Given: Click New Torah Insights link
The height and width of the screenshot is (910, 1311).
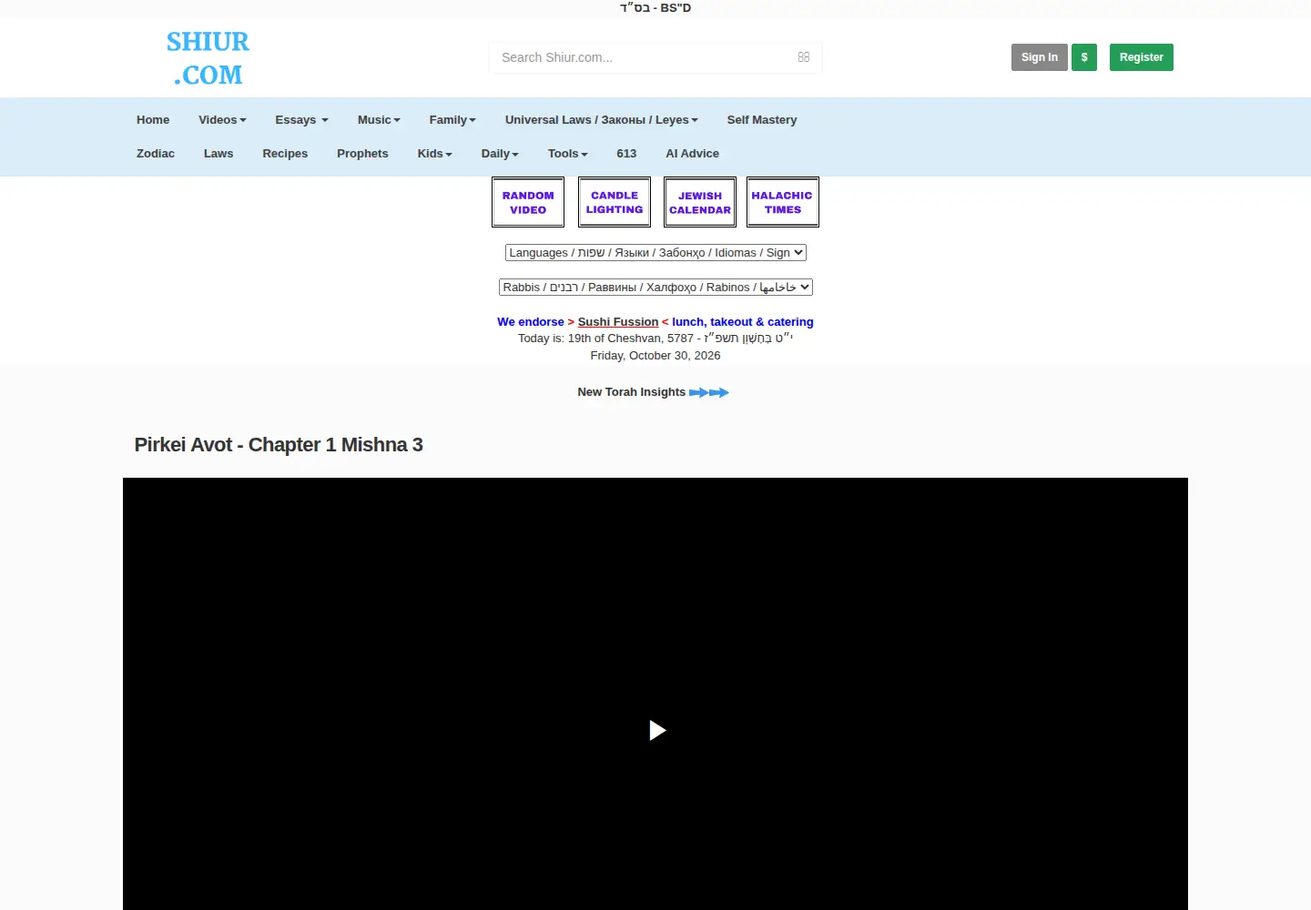Looking at the screenshot, I should click(631, 392).
